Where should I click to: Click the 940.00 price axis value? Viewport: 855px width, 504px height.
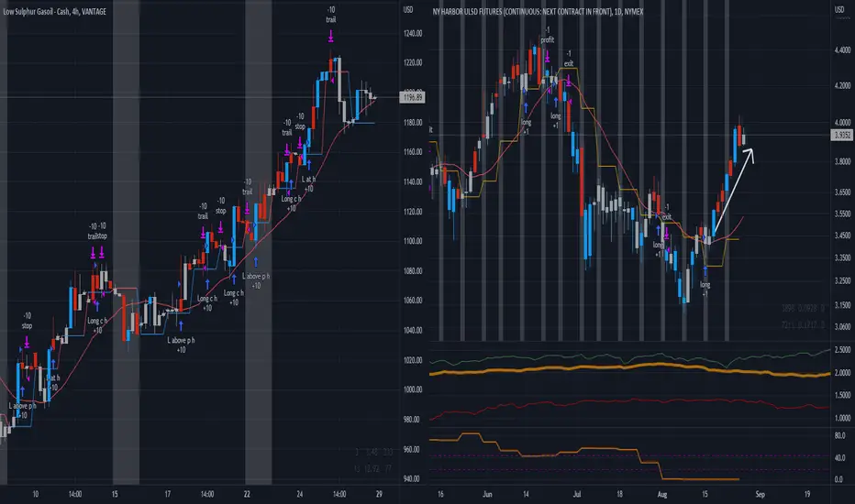click(413, 479)
